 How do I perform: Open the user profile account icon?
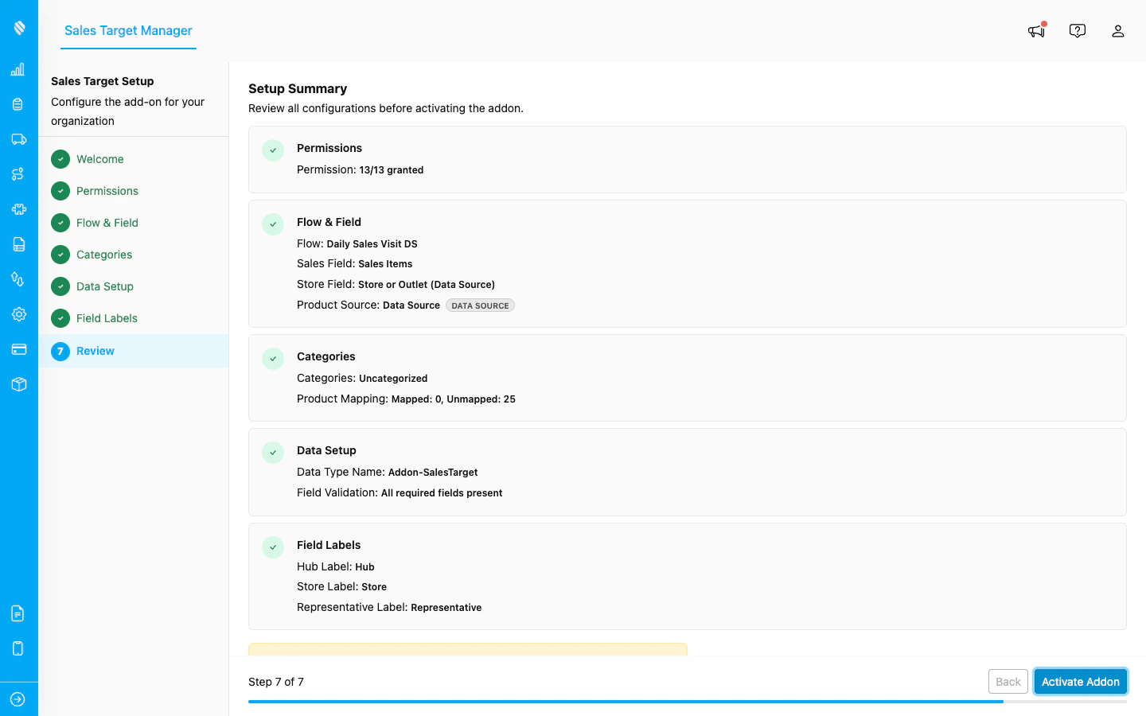(1118, 30)
